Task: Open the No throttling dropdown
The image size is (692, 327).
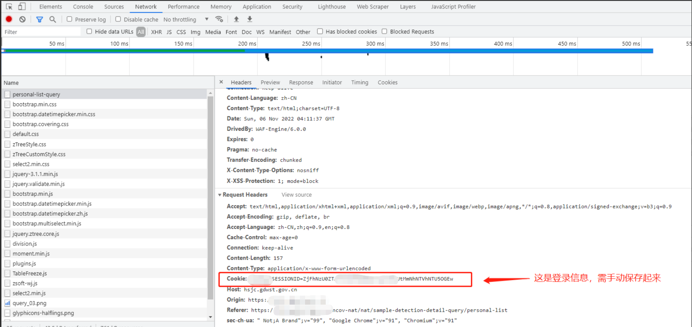Action: point(186,19)
